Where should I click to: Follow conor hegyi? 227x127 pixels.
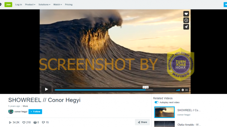pyautogui.click(x=35, y=112)
